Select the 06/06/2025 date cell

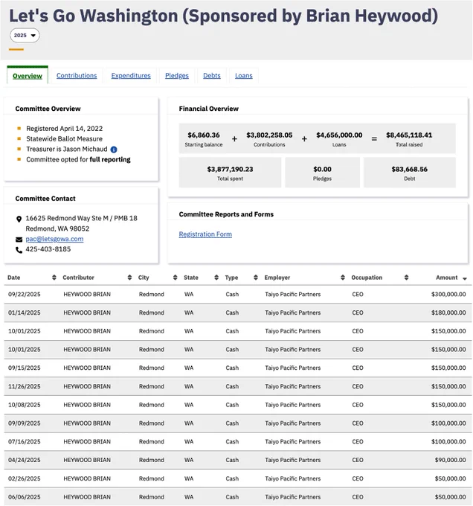[x=25, y=497]
